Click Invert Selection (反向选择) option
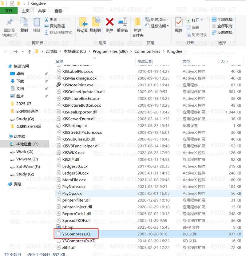The width and height of the screenshot is (246, 256). pyautogui.click(x=222, y=32)
